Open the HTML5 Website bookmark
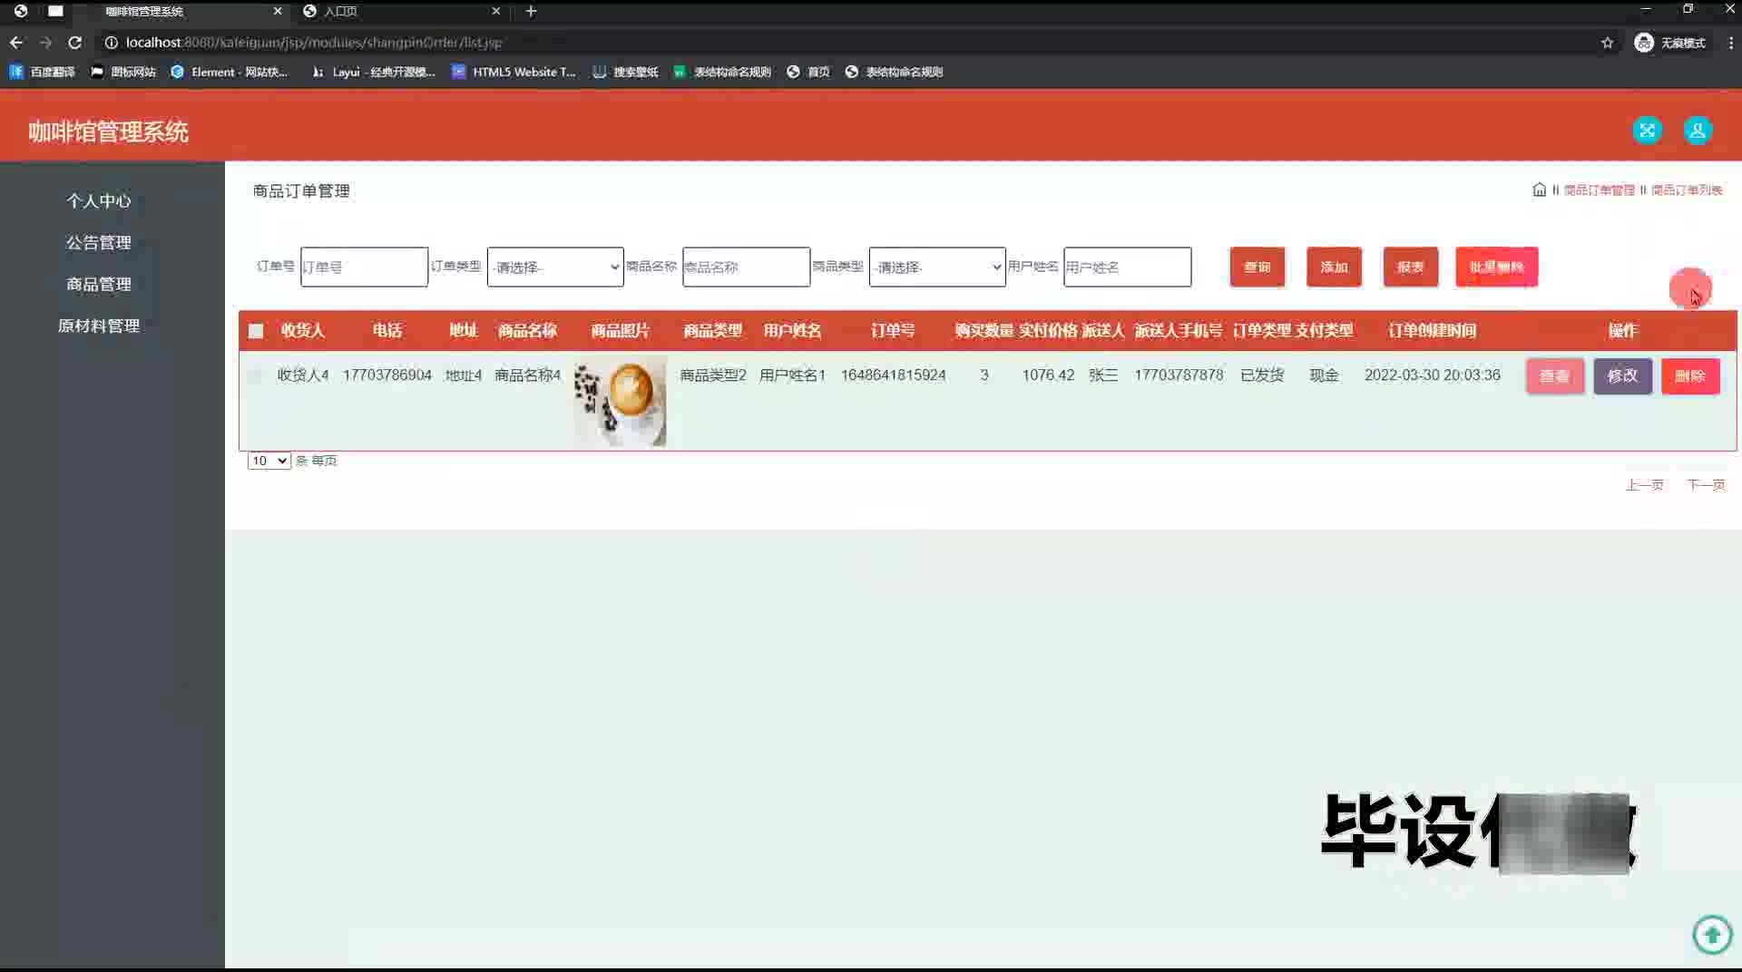Viewport: 1742px width, 972px height. point(514,72)
